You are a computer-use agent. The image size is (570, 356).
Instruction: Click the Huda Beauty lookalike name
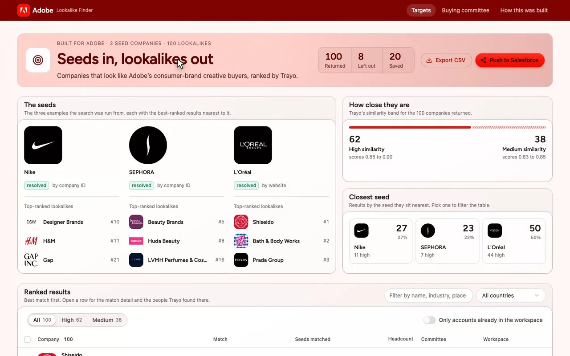164,241
